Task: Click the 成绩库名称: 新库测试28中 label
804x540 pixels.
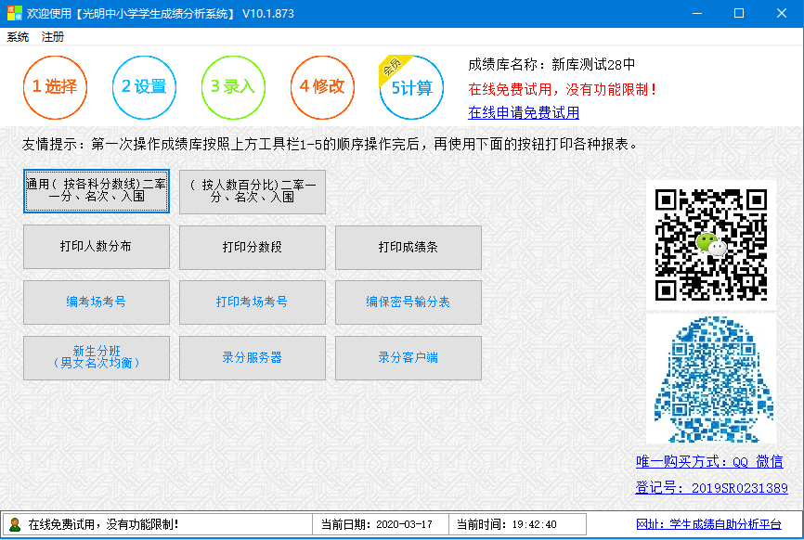Action: point(551,65)
